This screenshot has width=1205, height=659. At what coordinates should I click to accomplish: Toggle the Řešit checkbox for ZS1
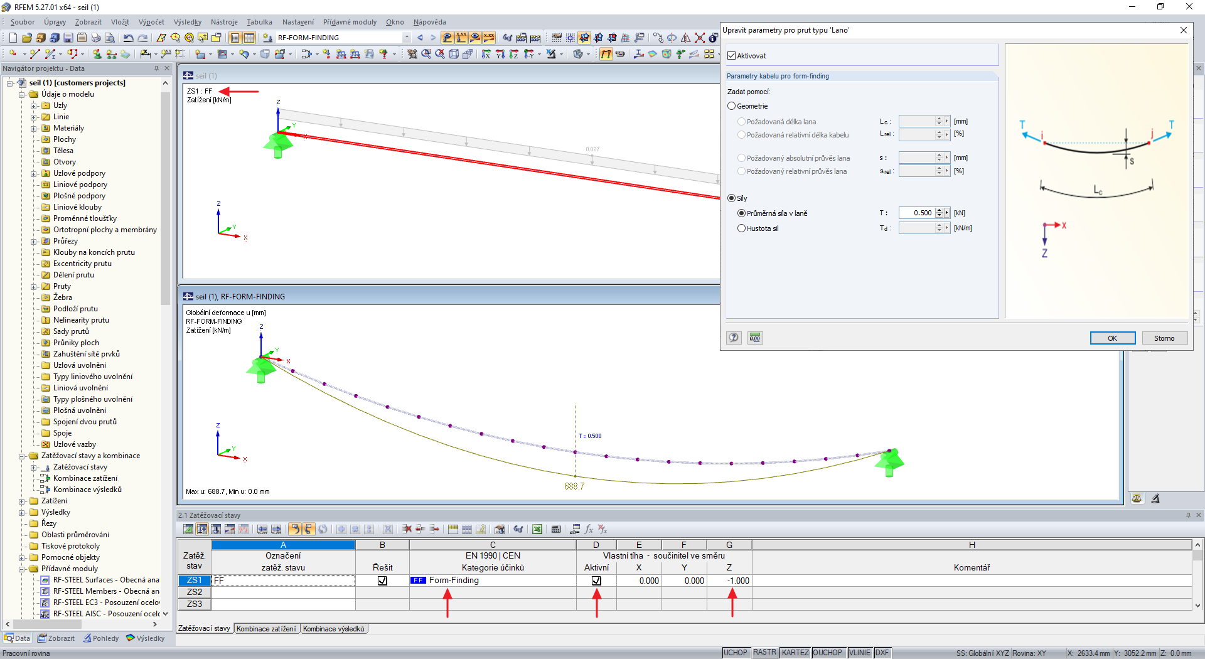(x=382, y=581)
